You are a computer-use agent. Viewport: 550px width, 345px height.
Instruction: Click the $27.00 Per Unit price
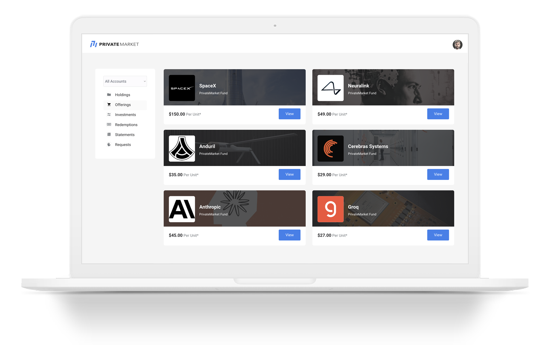[332, 235]
